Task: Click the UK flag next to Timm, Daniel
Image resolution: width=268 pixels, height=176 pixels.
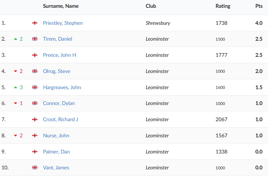Action: pyautogui.click(x=35, y=39)
